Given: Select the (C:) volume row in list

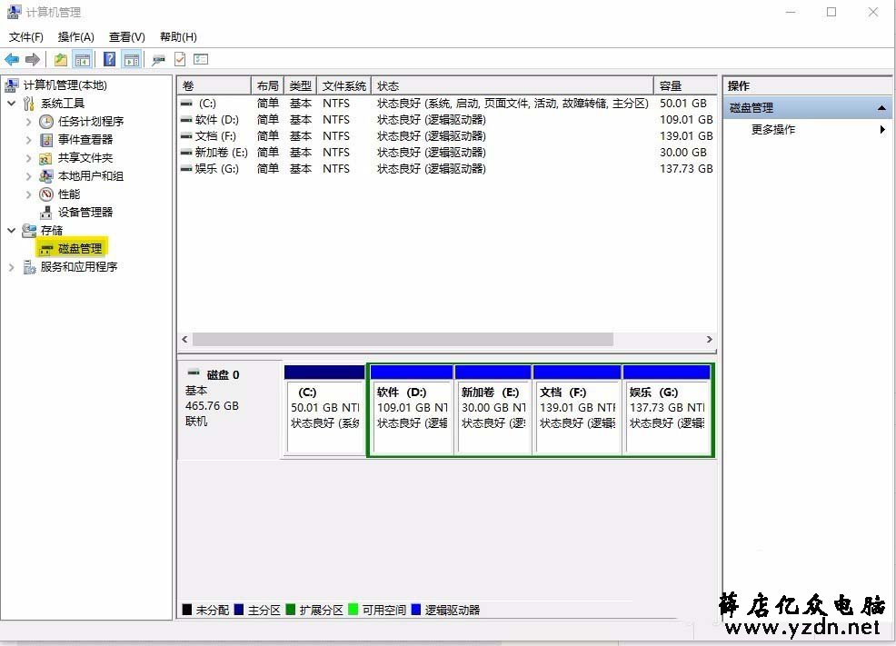Looking at the screenshot, I should (446, 104).
